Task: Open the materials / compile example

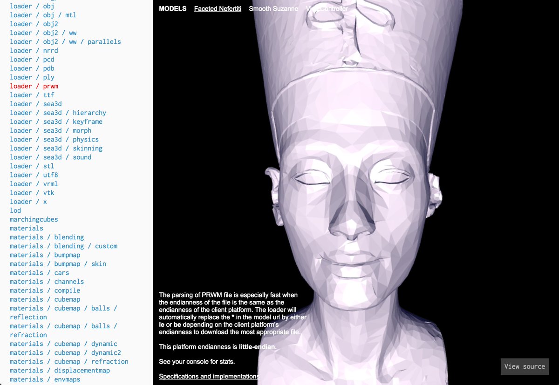Action: pyautogui.click(x=45, y=290)
